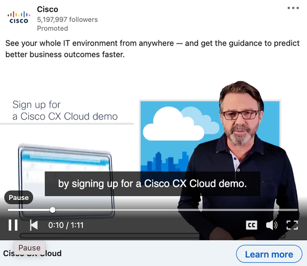
Task: Enter fullscreen mode via fullscreen icon
Action: [292, 225]
